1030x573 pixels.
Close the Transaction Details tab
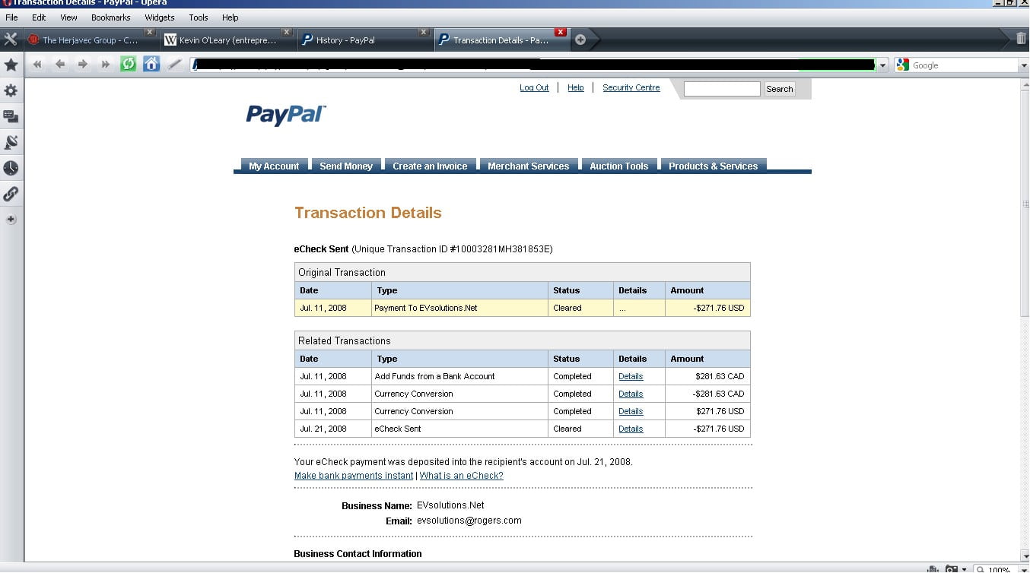pos(561,33)
